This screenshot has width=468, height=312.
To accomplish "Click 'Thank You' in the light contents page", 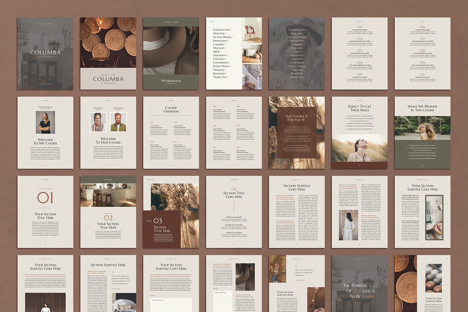I will point(220,77).
